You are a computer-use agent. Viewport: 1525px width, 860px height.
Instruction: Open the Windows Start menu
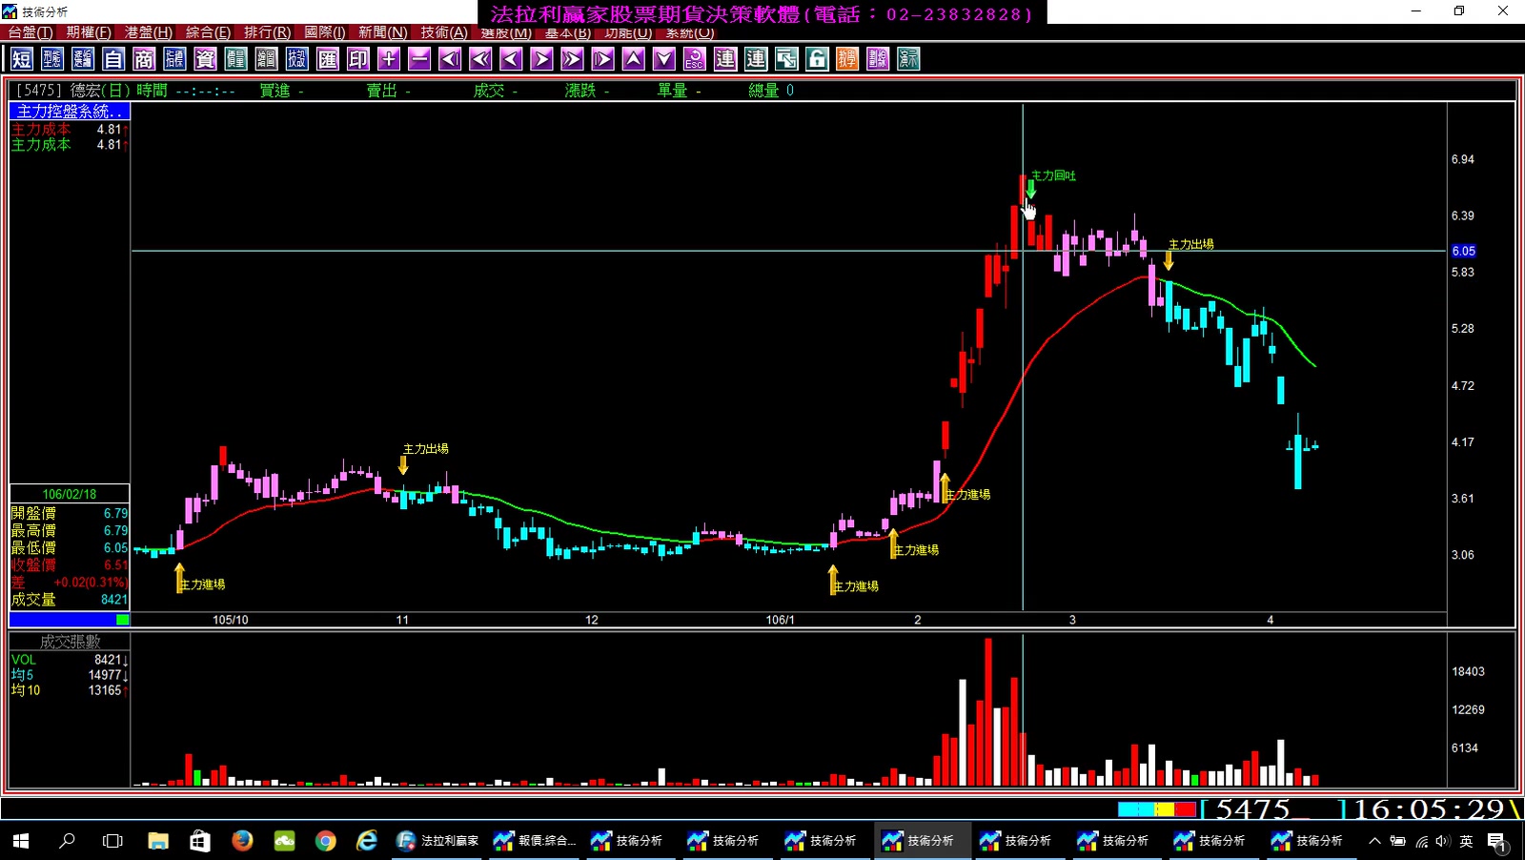21,840
